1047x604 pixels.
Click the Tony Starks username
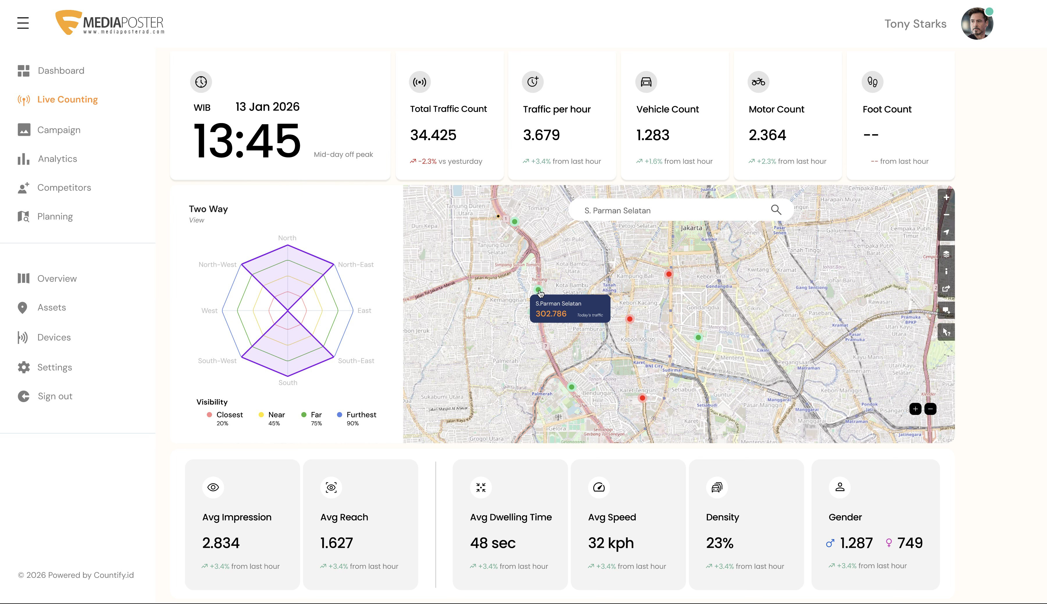click(915, 24)
